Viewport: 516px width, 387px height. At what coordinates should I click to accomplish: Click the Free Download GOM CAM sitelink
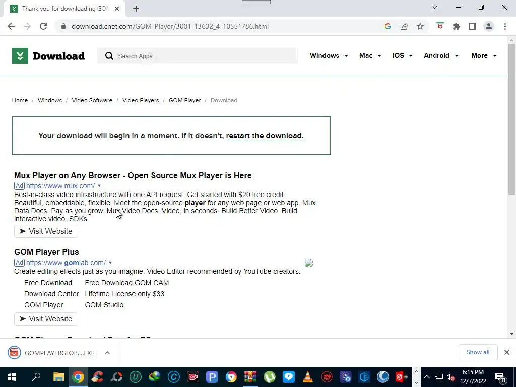[x=126, y=283]
